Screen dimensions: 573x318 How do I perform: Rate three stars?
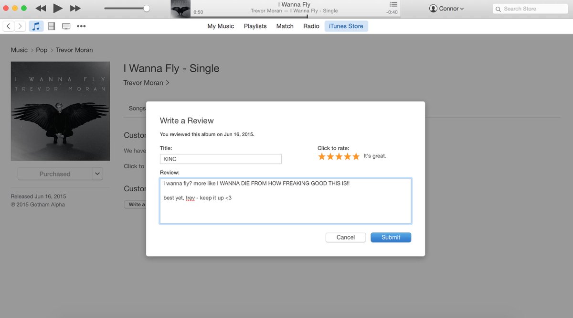pyautogui.click(x=339, y=156)
